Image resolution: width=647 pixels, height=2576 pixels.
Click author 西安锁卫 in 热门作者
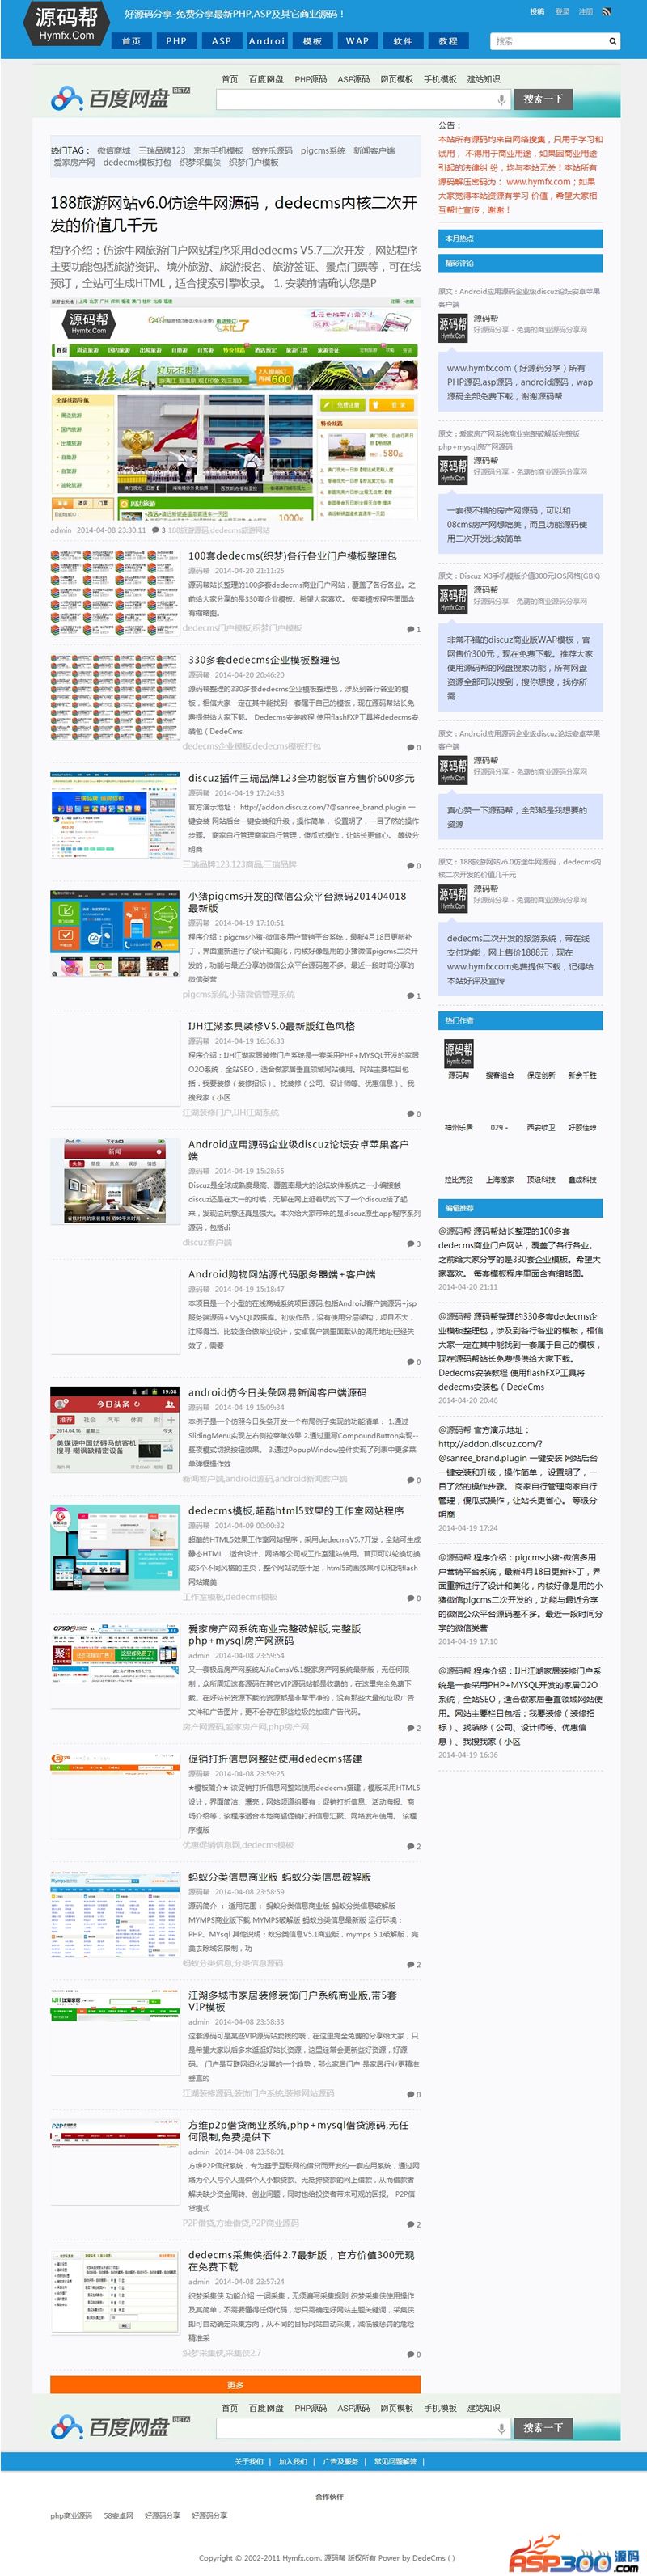coord(540,1127)
